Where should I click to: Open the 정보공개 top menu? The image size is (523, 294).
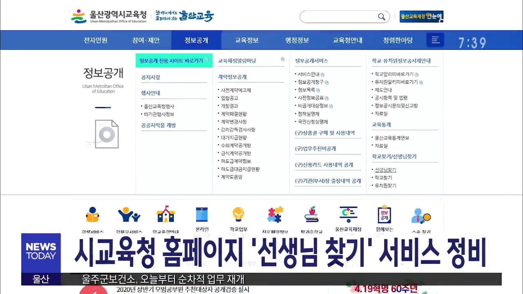pyautogui.click(x=196, y=40)
